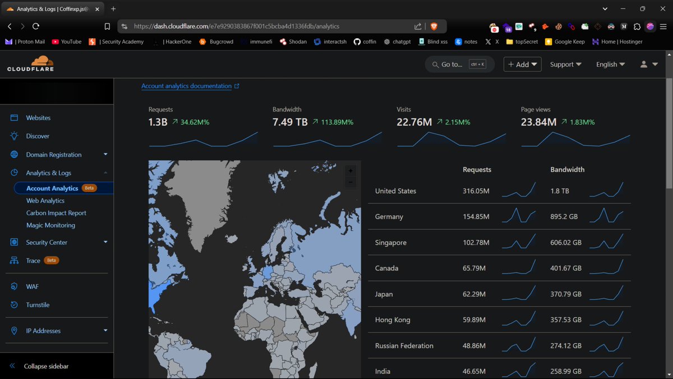
Task: Open the Account analytics documentation link
Action: (x=186, y=86)
